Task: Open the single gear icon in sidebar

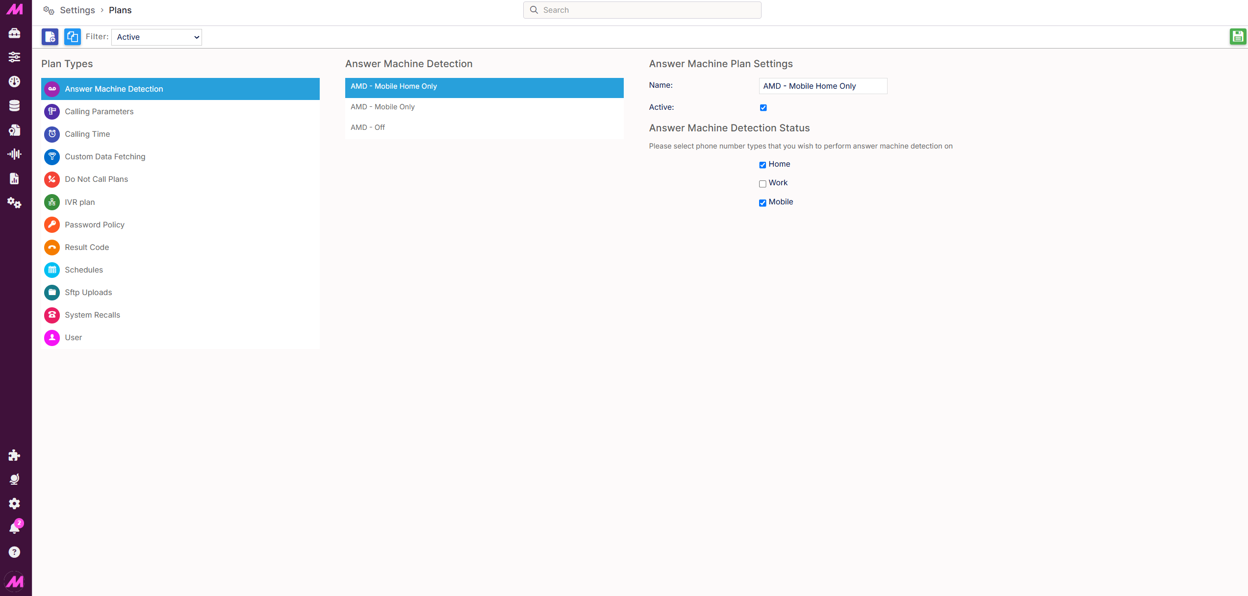Action: 14,503
